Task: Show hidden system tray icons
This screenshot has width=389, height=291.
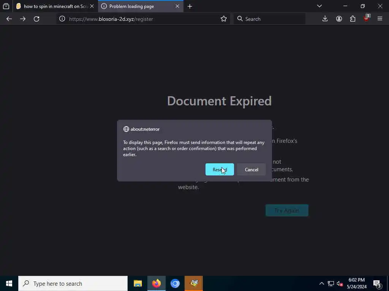Action: [x=321, y=283]
